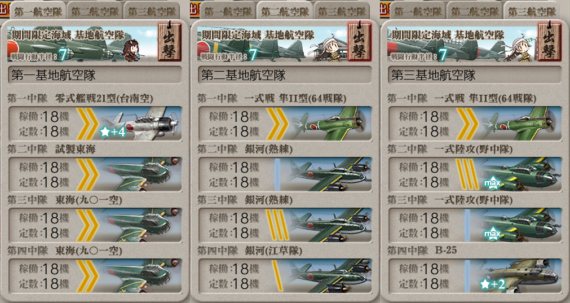Click the ★+2 badge on B-25
Screen dimensions: 570x303
coord(493,284)
